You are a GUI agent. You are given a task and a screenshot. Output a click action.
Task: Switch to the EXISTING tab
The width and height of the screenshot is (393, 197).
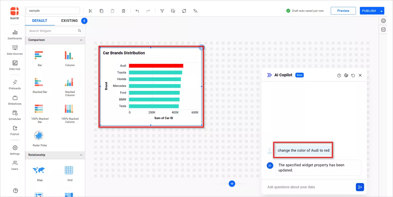[69, 20]
